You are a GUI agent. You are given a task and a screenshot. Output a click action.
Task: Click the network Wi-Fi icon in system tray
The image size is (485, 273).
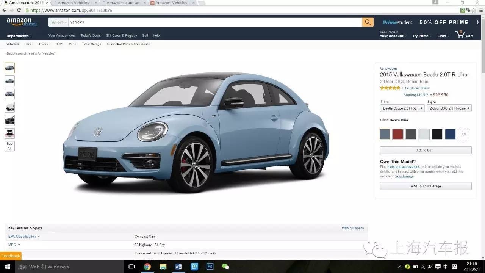click(x=423, y=267)
